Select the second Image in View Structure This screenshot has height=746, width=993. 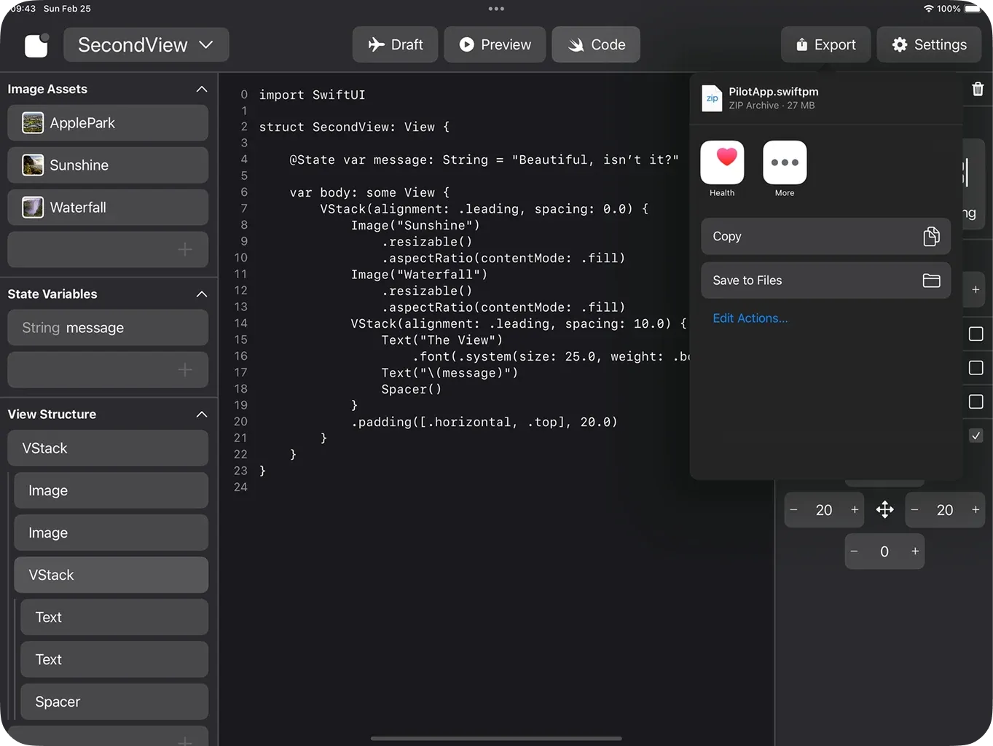tap(111, 533)
